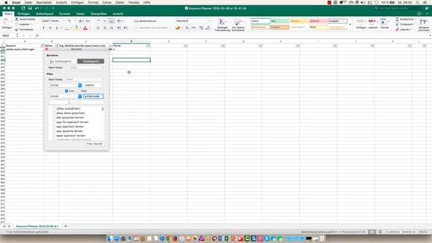Image resolution: width=432 pixels, height=243 pixels.
Task: Click the percent number format icon
Action: coord(187,28)
